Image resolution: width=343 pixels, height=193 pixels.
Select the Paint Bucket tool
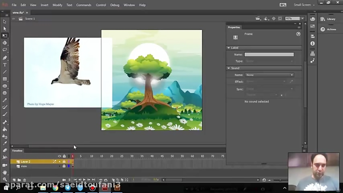point(5,129)
